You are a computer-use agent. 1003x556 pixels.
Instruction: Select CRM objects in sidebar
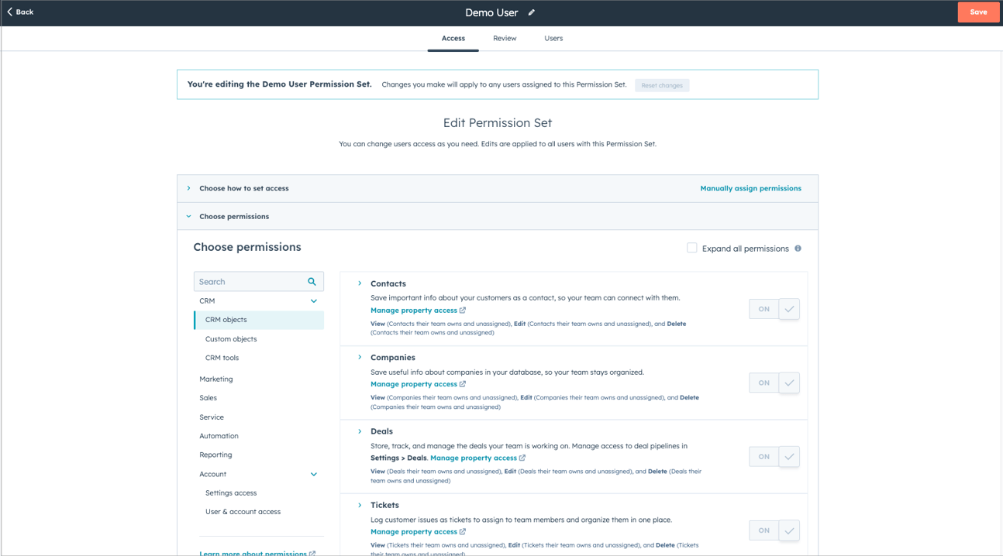coord(259,320)
